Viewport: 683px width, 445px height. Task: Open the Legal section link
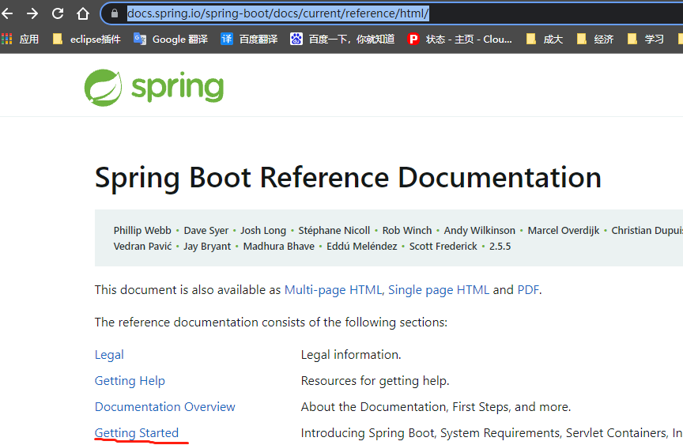click(x=109, y=355)
